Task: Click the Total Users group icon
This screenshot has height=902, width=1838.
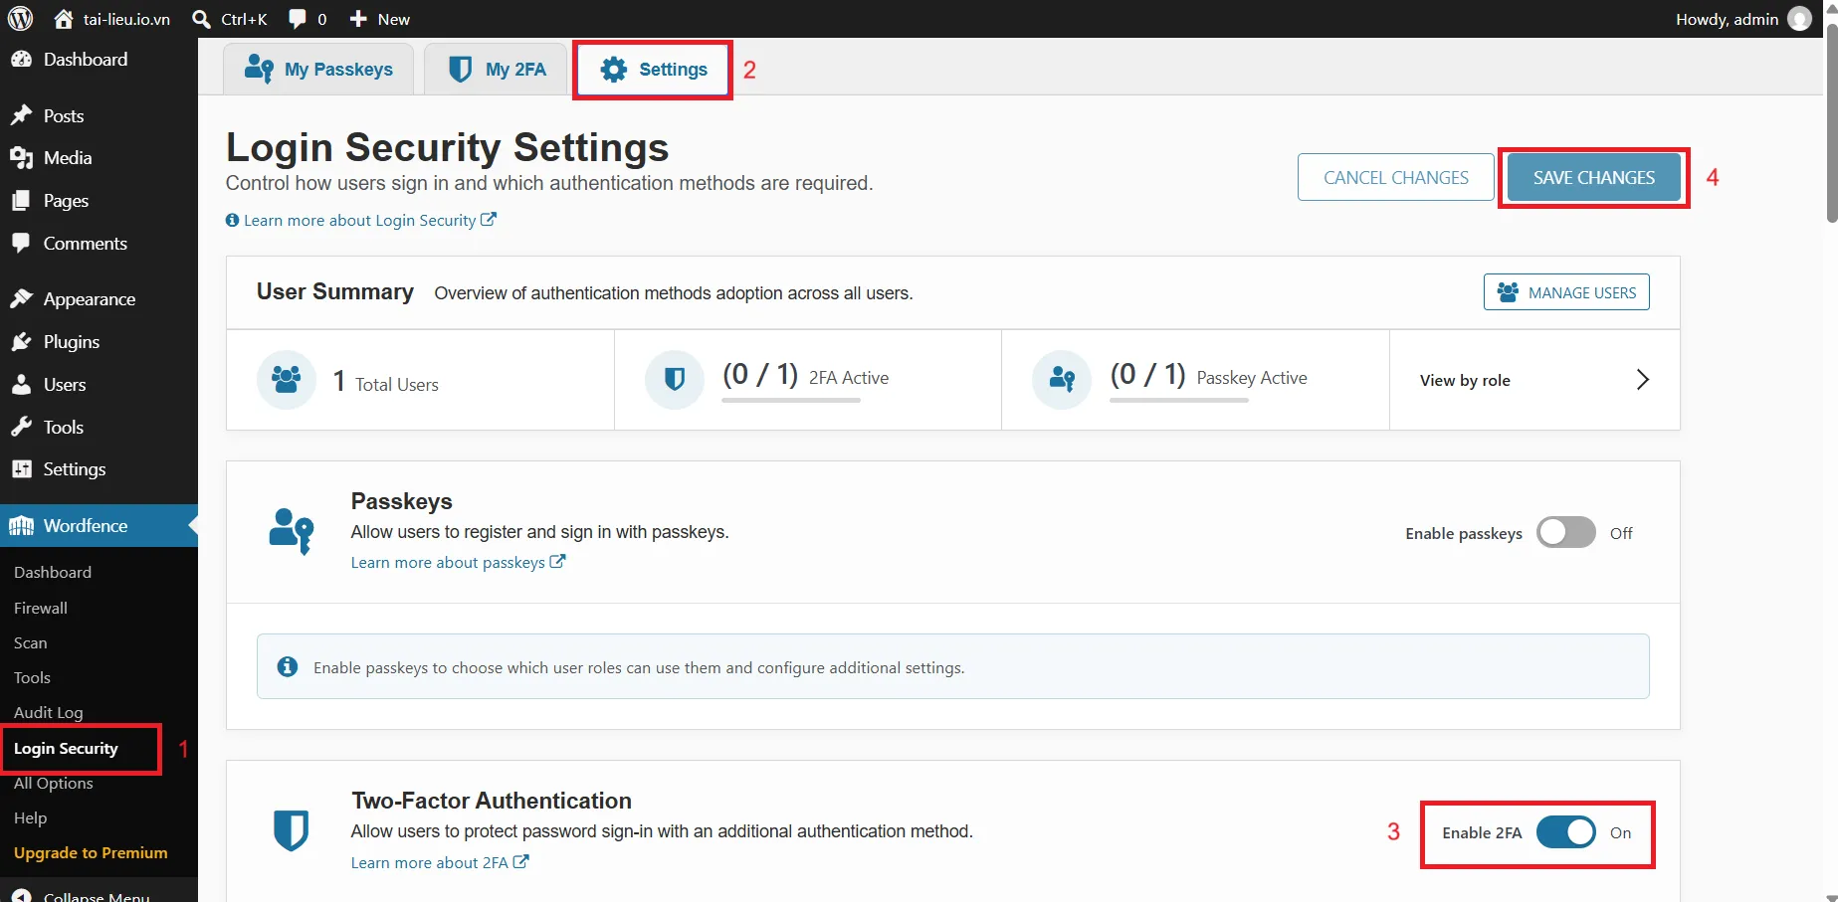Action: tap(287, 379)
